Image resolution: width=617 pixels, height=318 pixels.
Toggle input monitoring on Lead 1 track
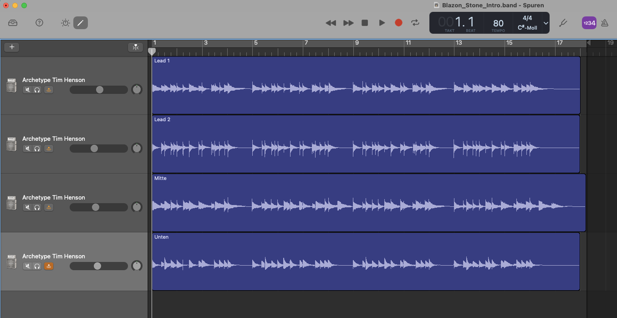coord(49,90)
